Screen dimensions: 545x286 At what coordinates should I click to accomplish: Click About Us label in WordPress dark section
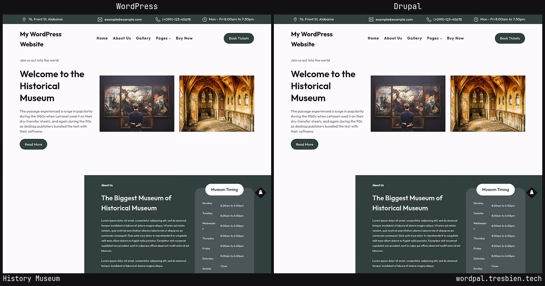coord(107,185)
